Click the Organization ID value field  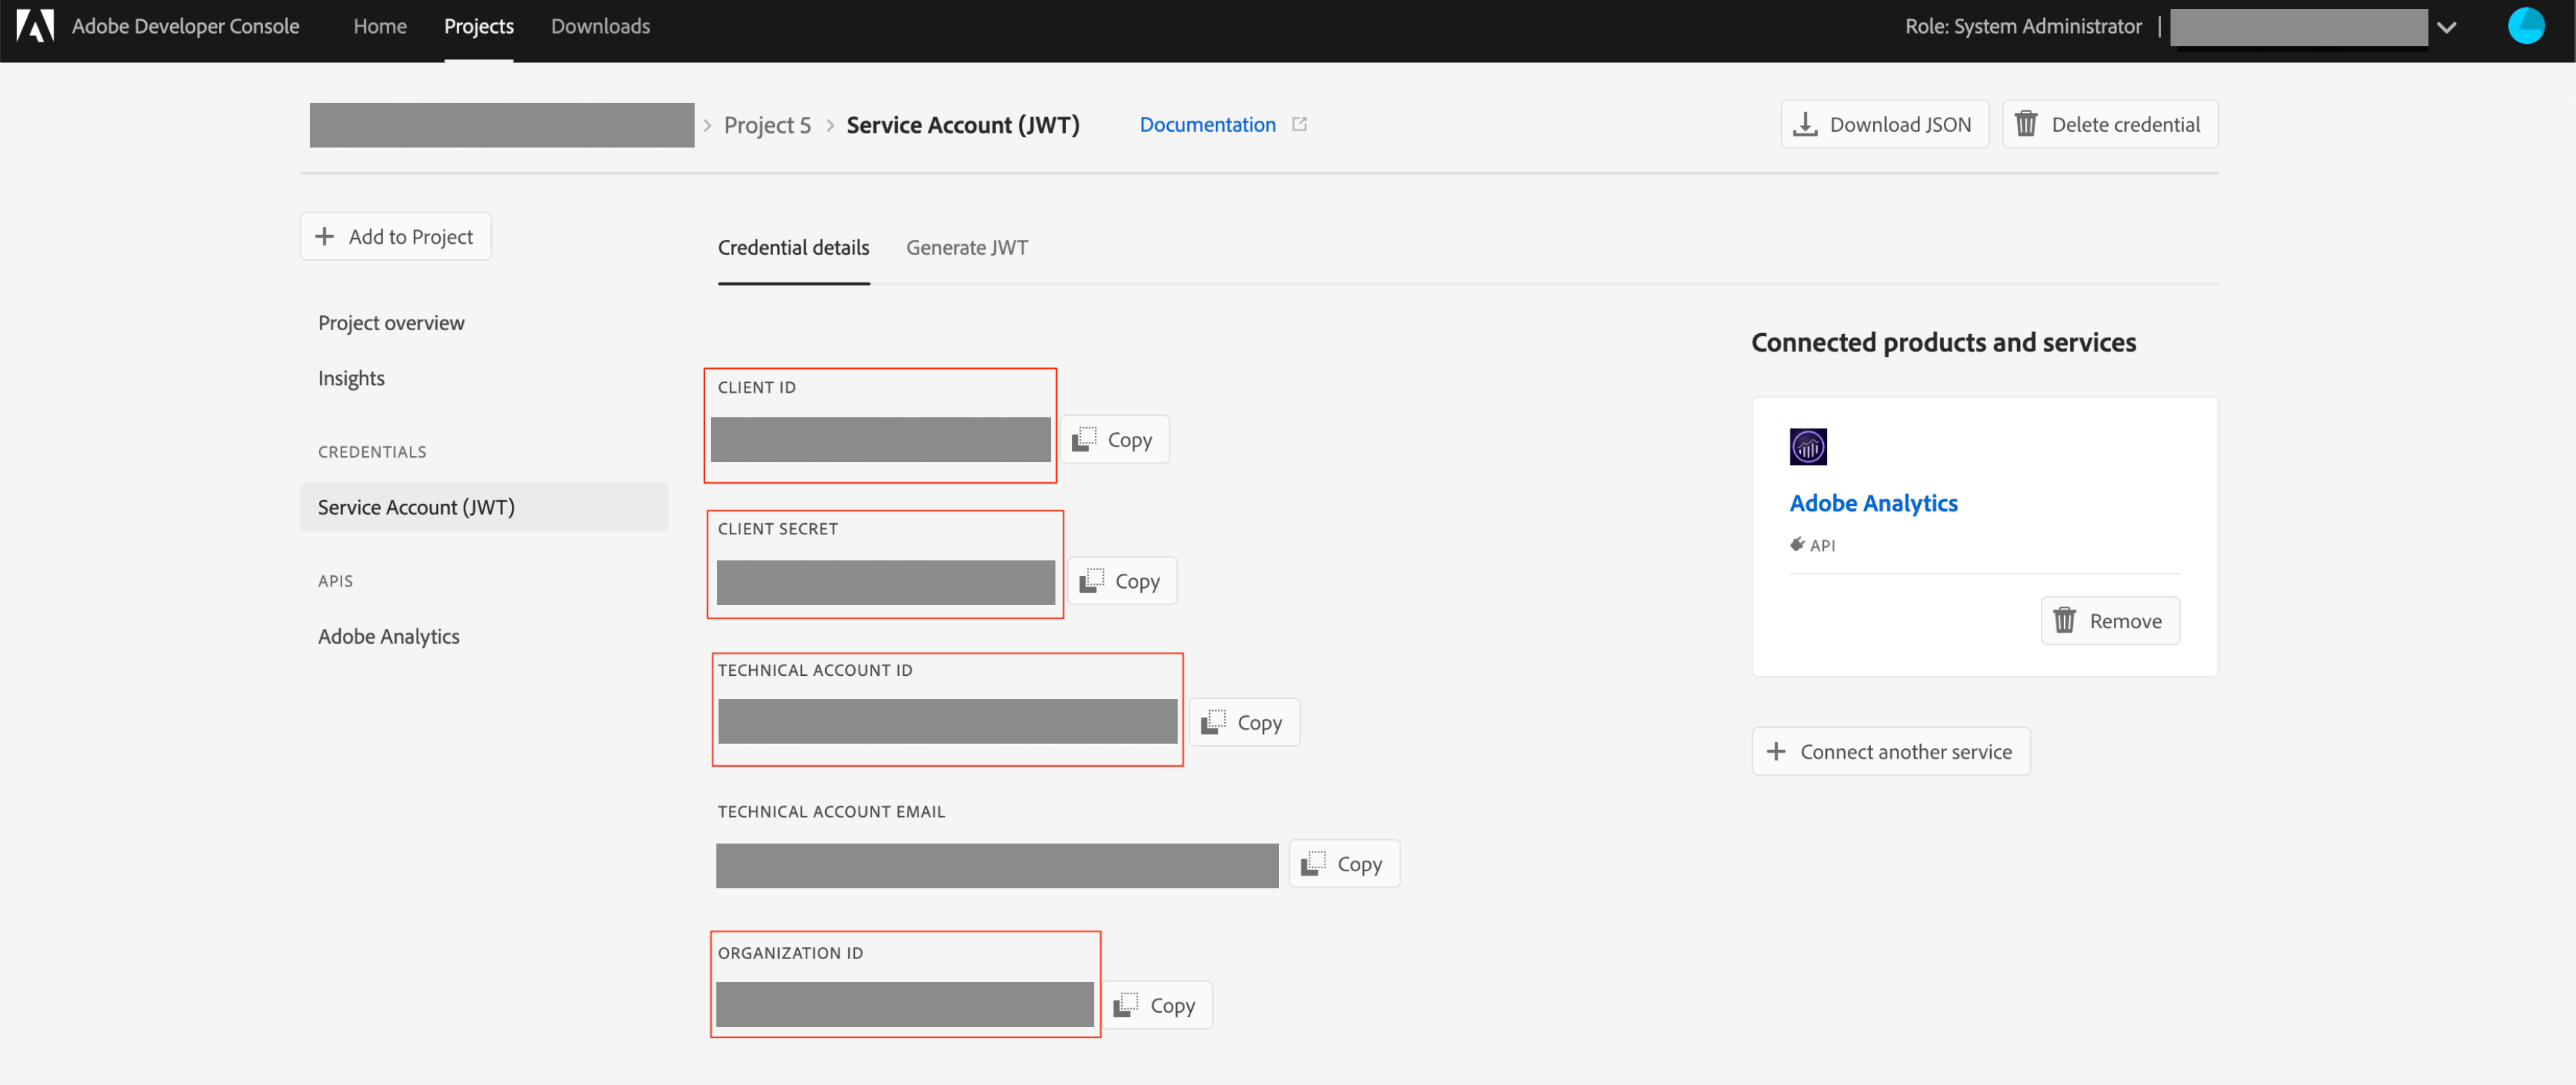(x=905, y=1004)
